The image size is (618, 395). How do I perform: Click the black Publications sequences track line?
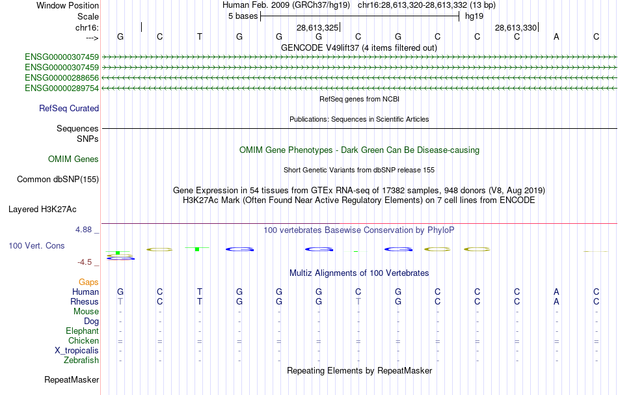[x=359, y=128]
